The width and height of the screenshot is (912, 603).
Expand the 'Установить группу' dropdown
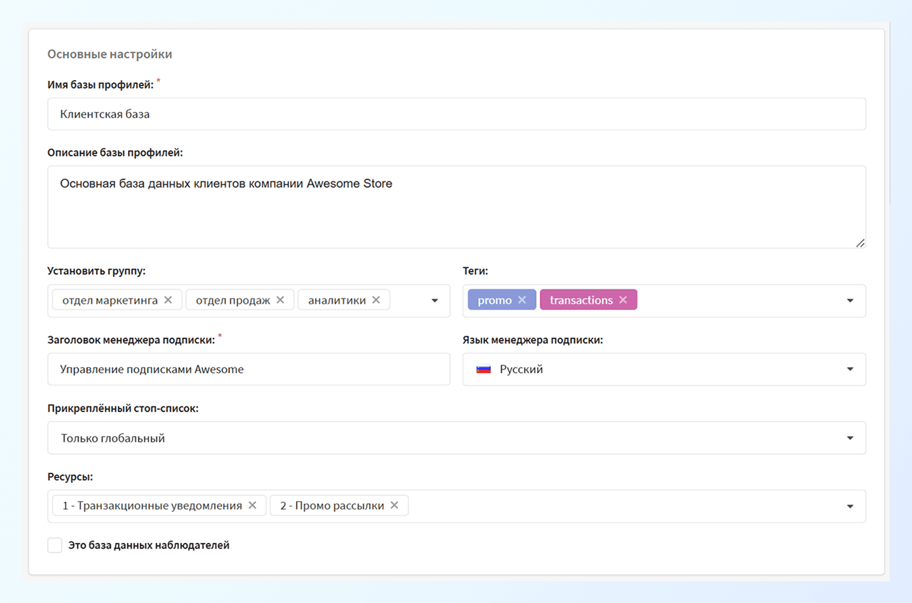tap(434, 301)
